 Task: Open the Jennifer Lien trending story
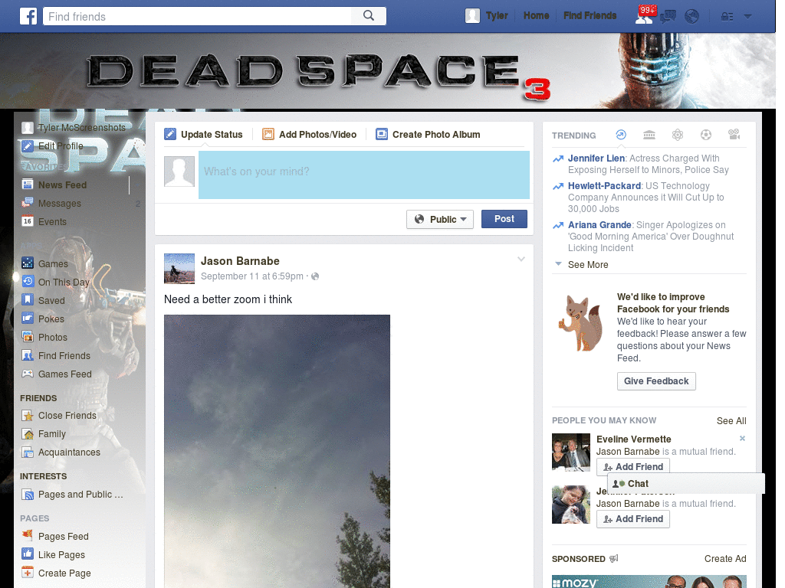click(x=596, y=158)
